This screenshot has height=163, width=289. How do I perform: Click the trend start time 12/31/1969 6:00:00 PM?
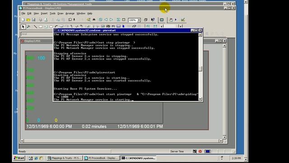tap(49, 127)
